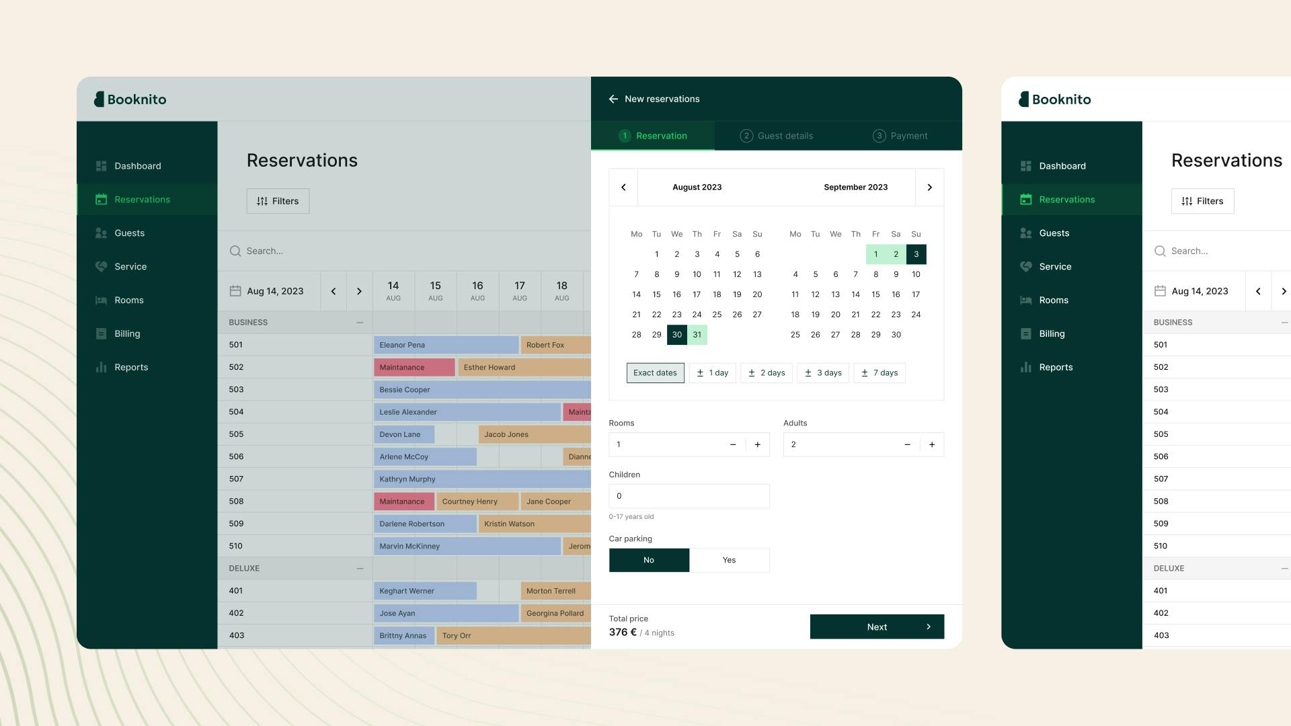The height and width of the screenshot is (726, 1291).
Task: Click the Rooms bed icon in left sidebar
Action: (101, 300)
